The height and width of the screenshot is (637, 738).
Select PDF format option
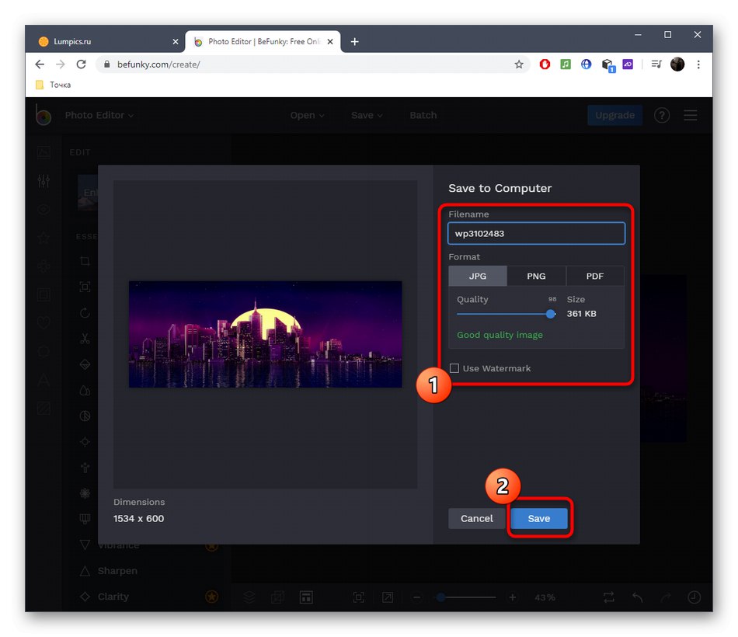(x=595, y=276)
